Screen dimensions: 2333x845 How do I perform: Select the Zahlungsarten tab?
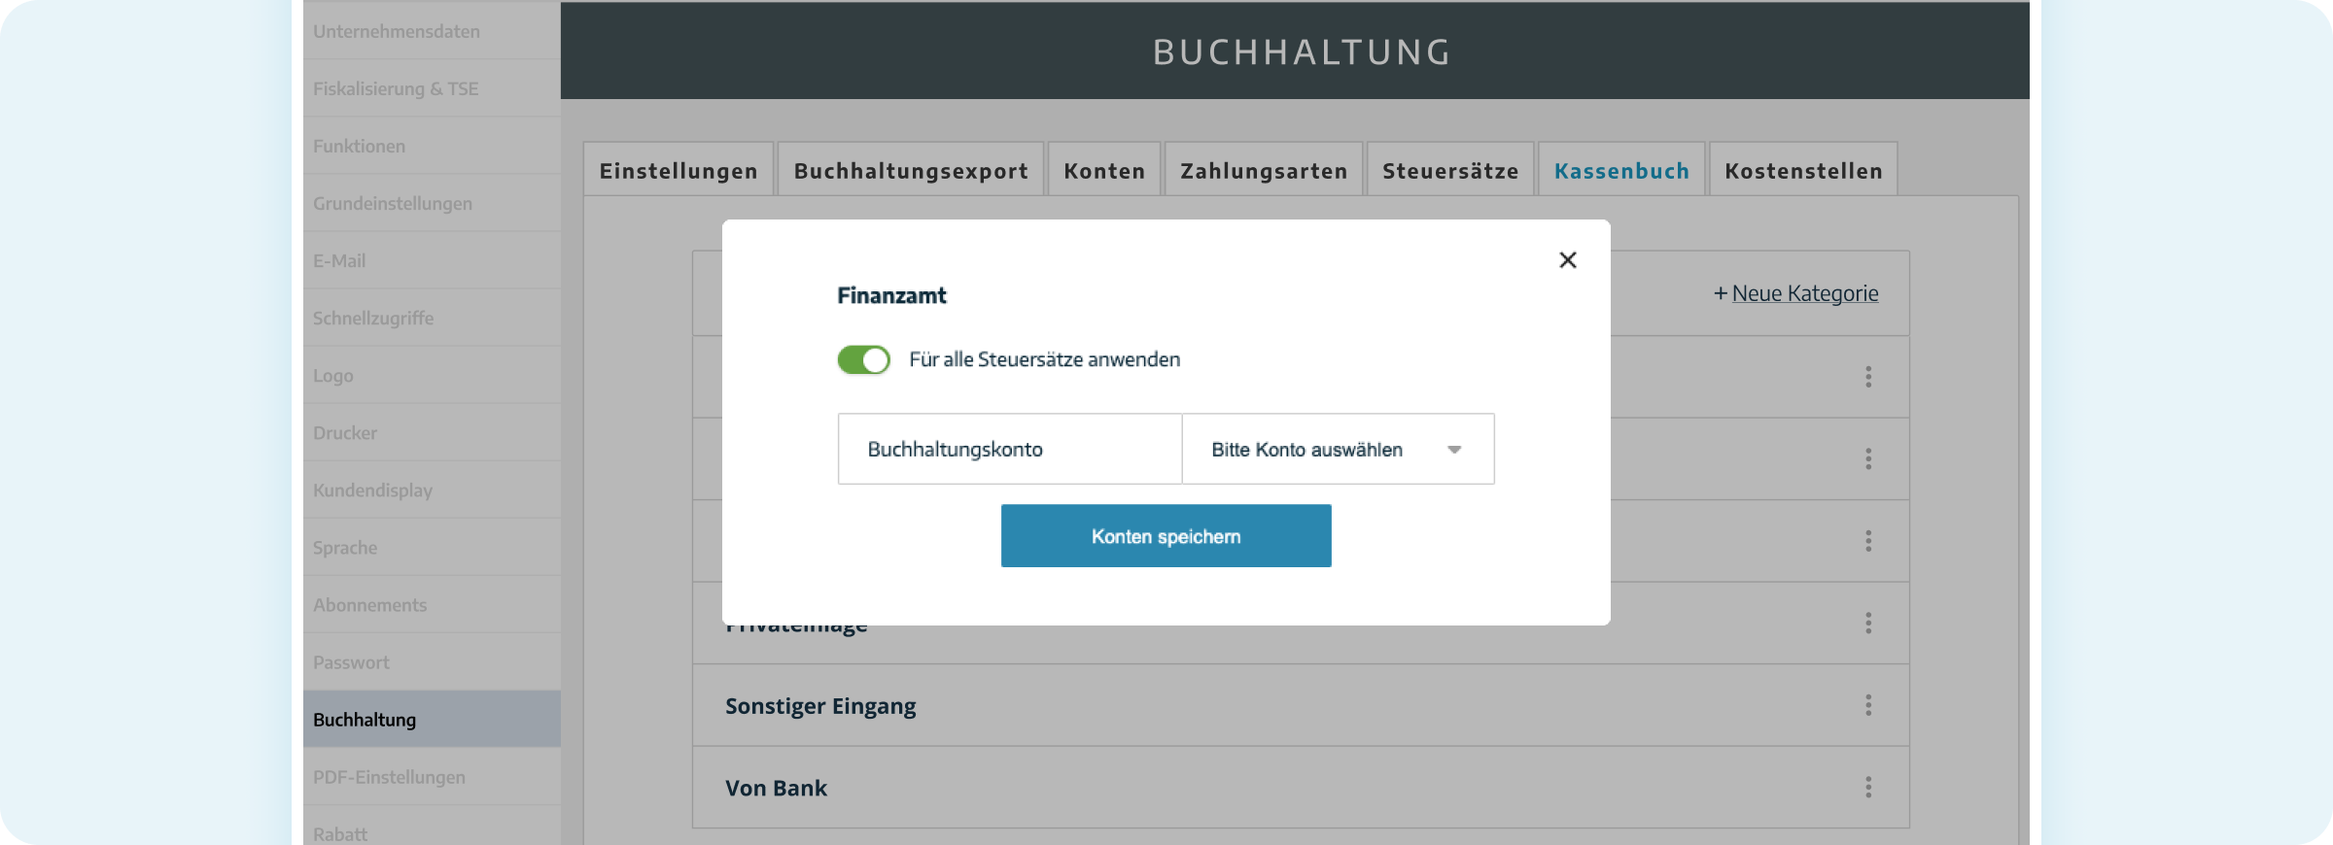coord(1263,171)
